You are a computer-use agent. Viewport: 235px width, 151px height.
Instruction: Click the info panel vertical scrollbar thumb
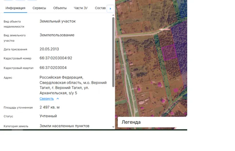click(x=113, y=52)
